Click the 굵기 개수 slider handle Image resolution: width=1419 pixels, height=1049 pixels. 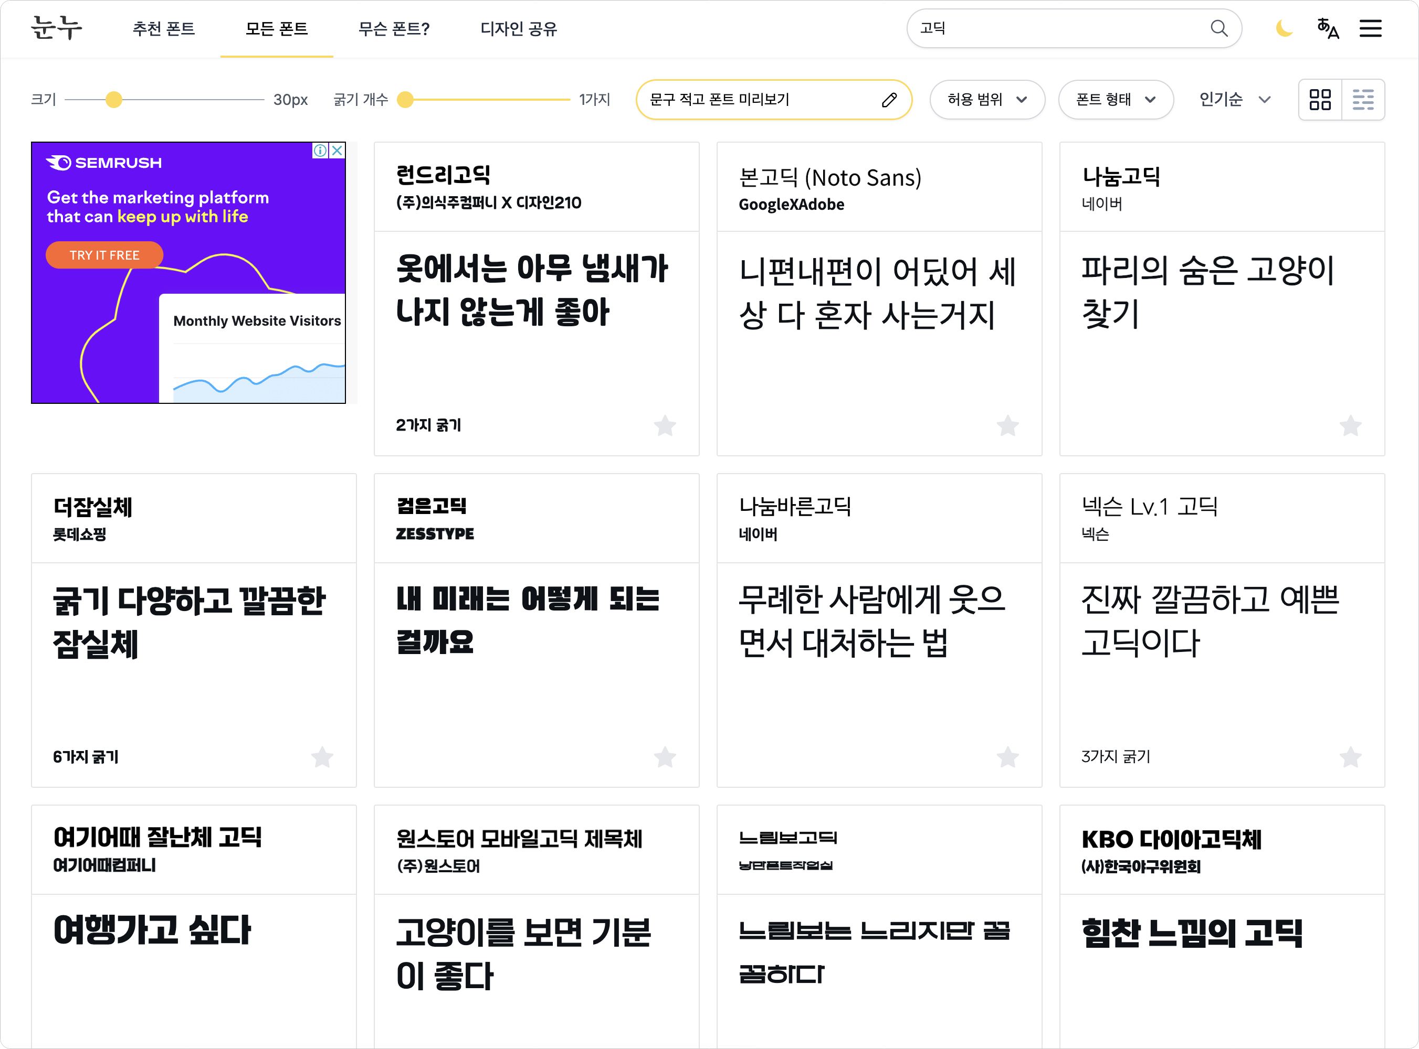pos(405,100)
